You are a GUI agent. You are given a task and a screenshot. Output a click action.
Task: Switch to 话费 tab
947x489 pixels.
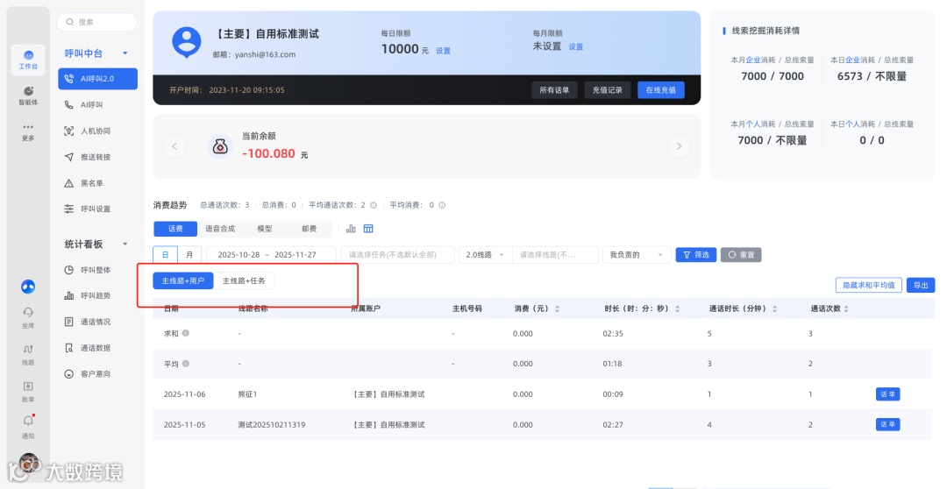(x=175, y=229)
